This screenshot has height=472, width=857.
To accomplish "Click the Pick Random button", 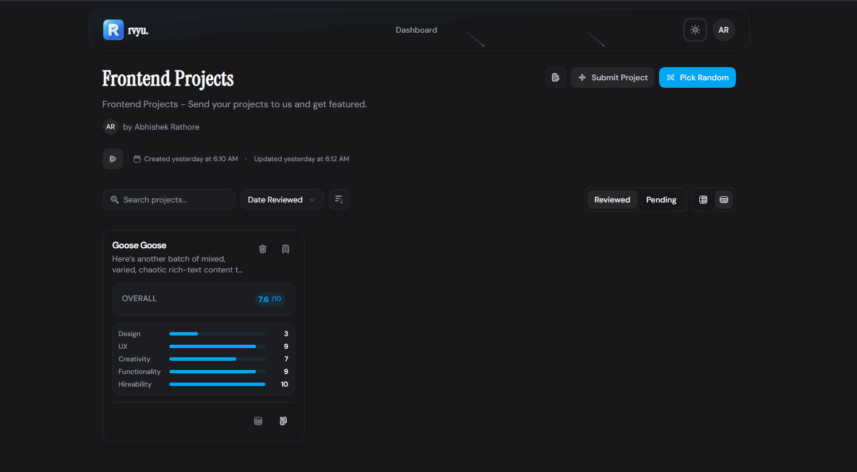I will point(698,77).
